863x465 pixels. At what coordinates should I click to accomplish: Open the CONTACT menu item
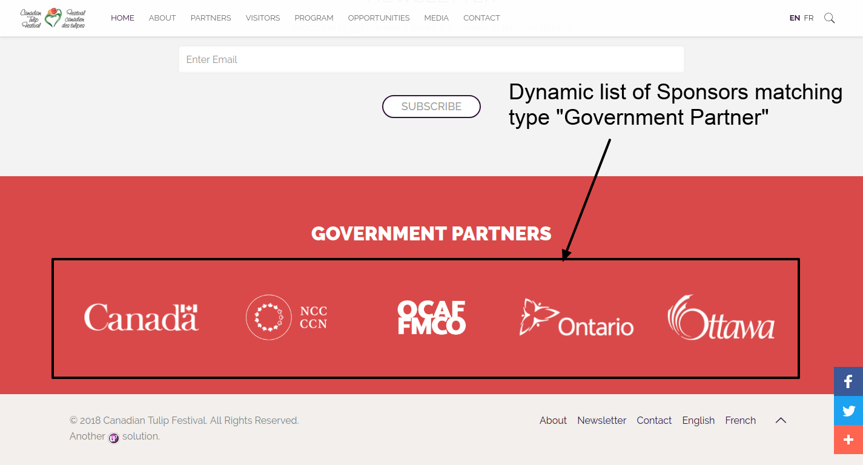481,18
